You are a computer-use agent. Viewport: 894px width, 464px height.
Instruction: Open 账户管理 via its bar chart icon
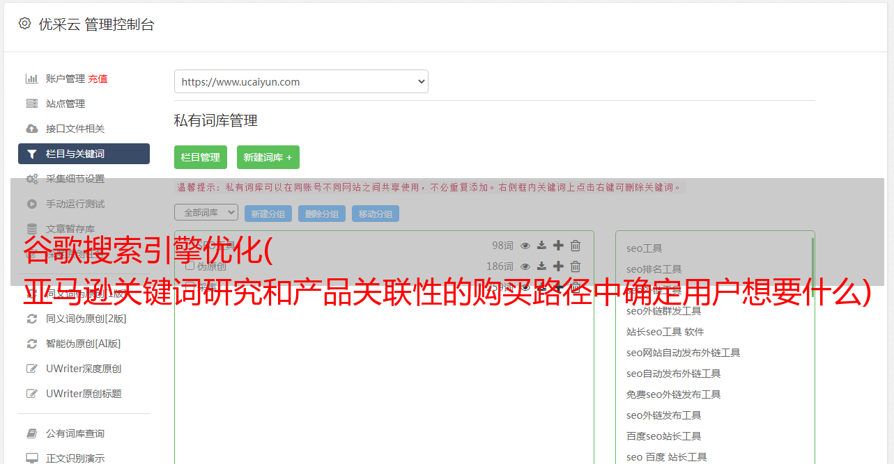coord(31,79)
